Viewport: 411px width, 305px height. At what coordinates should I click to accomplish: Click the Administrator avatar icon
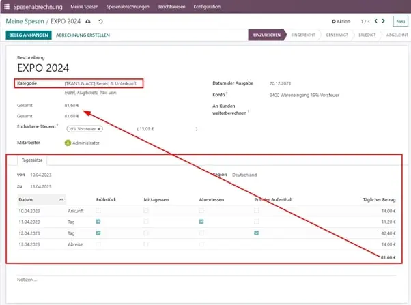pos(68,143)
